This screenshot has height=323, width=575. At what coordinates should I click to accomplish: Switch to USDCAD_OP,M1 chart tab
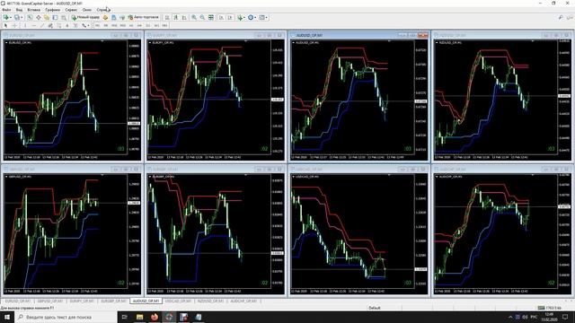coord(178,301)
